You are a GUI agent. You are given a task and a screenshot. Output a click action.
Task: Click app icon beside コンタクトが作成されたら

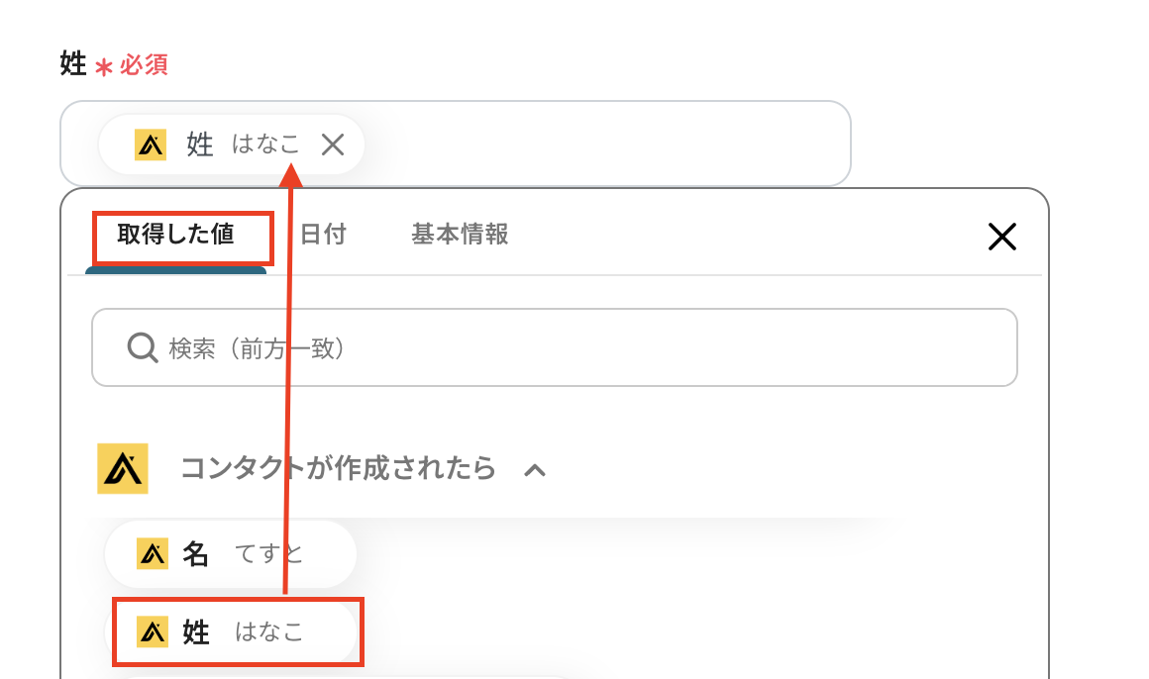pyautogui.click(x=123, y=468)
